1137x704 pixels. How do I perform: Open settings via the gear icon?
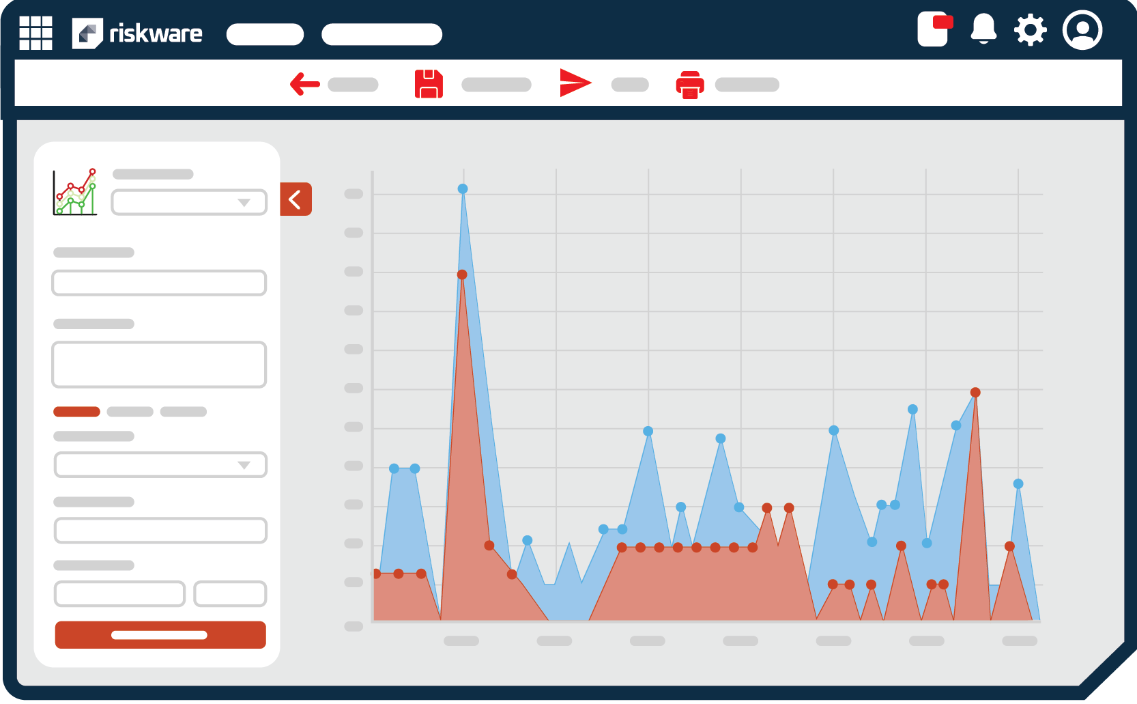point(1030,30)
